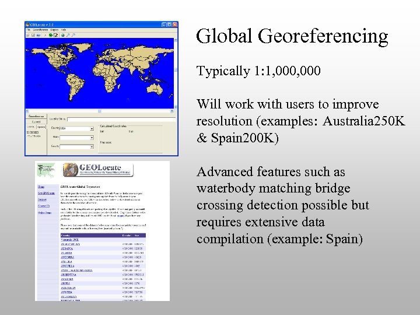Open the Georeference menu
The image size is (420, 315).
pyautogui.click(x=40, y=30)
